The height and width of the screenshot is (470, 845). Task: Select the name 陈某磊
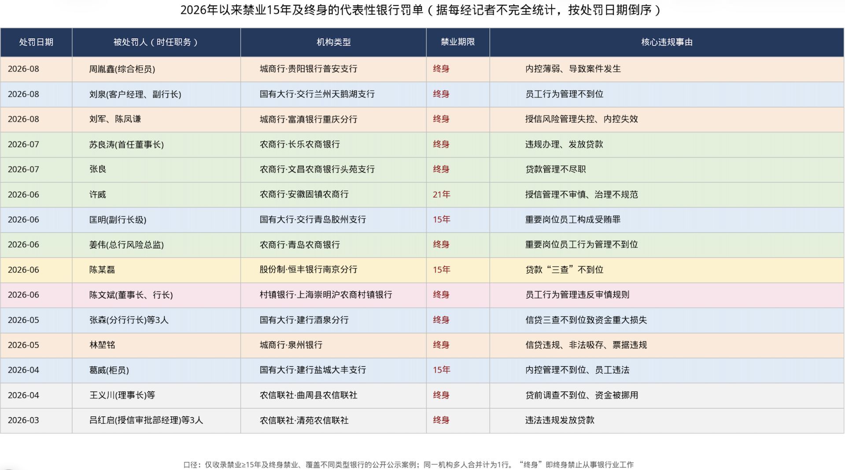[x=102, y=270]
